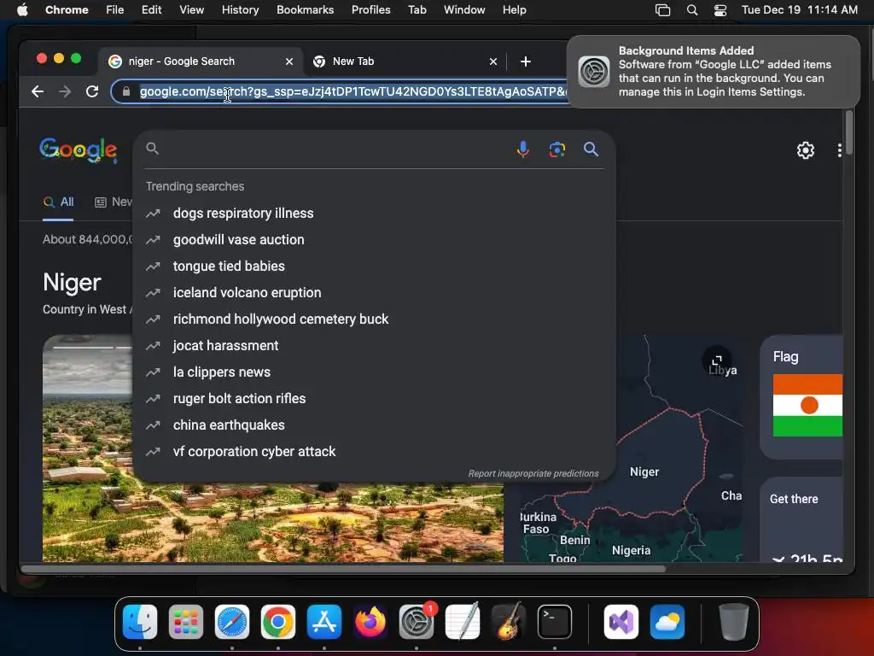
Task: Click the Background Items Added notification
Action: (714, 72)
